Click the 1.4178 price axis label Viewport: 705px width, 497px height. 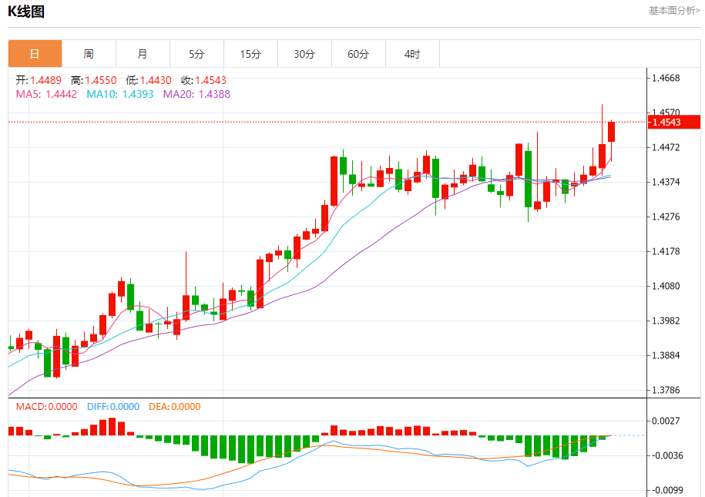[666, 251]
